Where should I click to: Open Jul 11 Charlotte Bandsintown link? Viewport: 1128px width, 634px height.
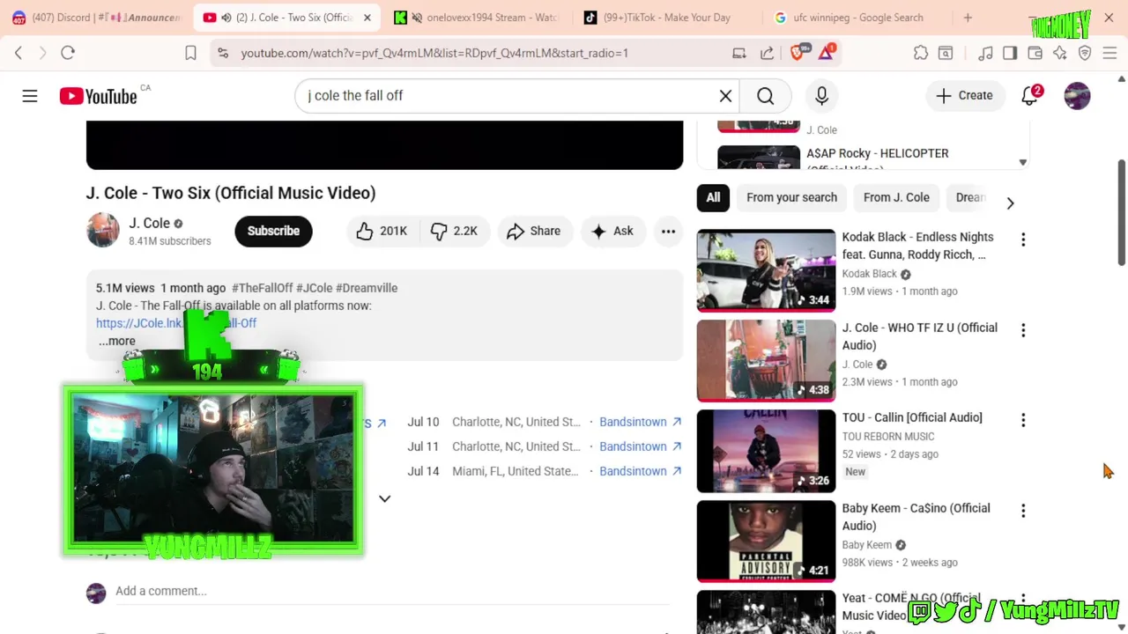point(640,446)
